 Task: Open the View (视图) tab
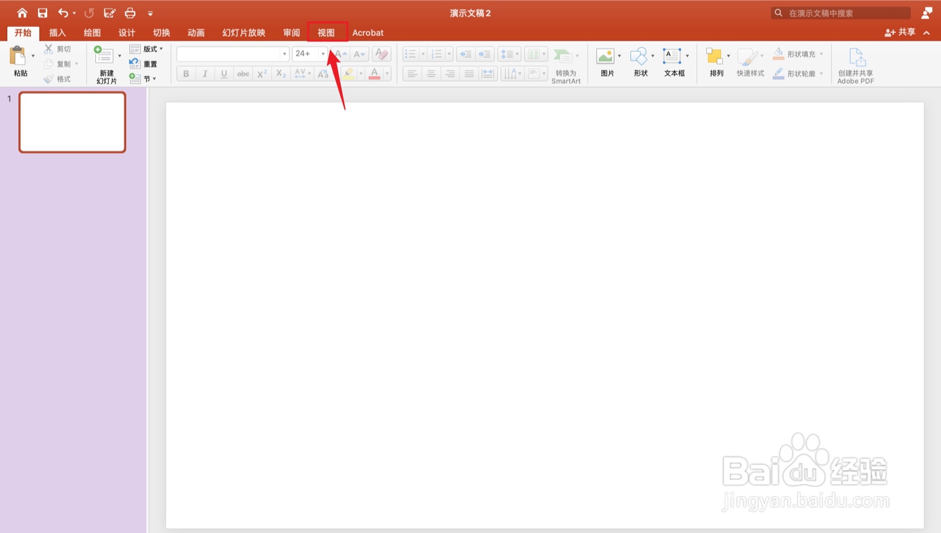tap(326, 33)
